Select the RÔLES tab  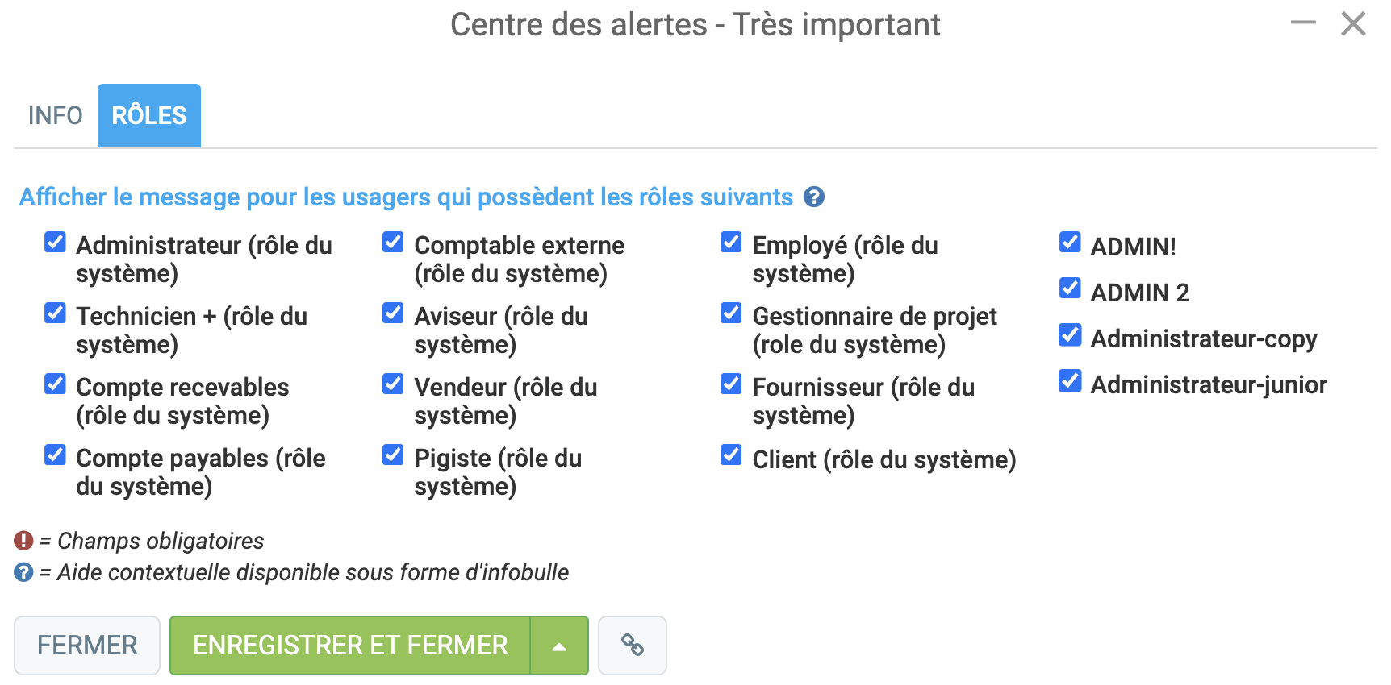pyautogui.click(x=149, y=115)
